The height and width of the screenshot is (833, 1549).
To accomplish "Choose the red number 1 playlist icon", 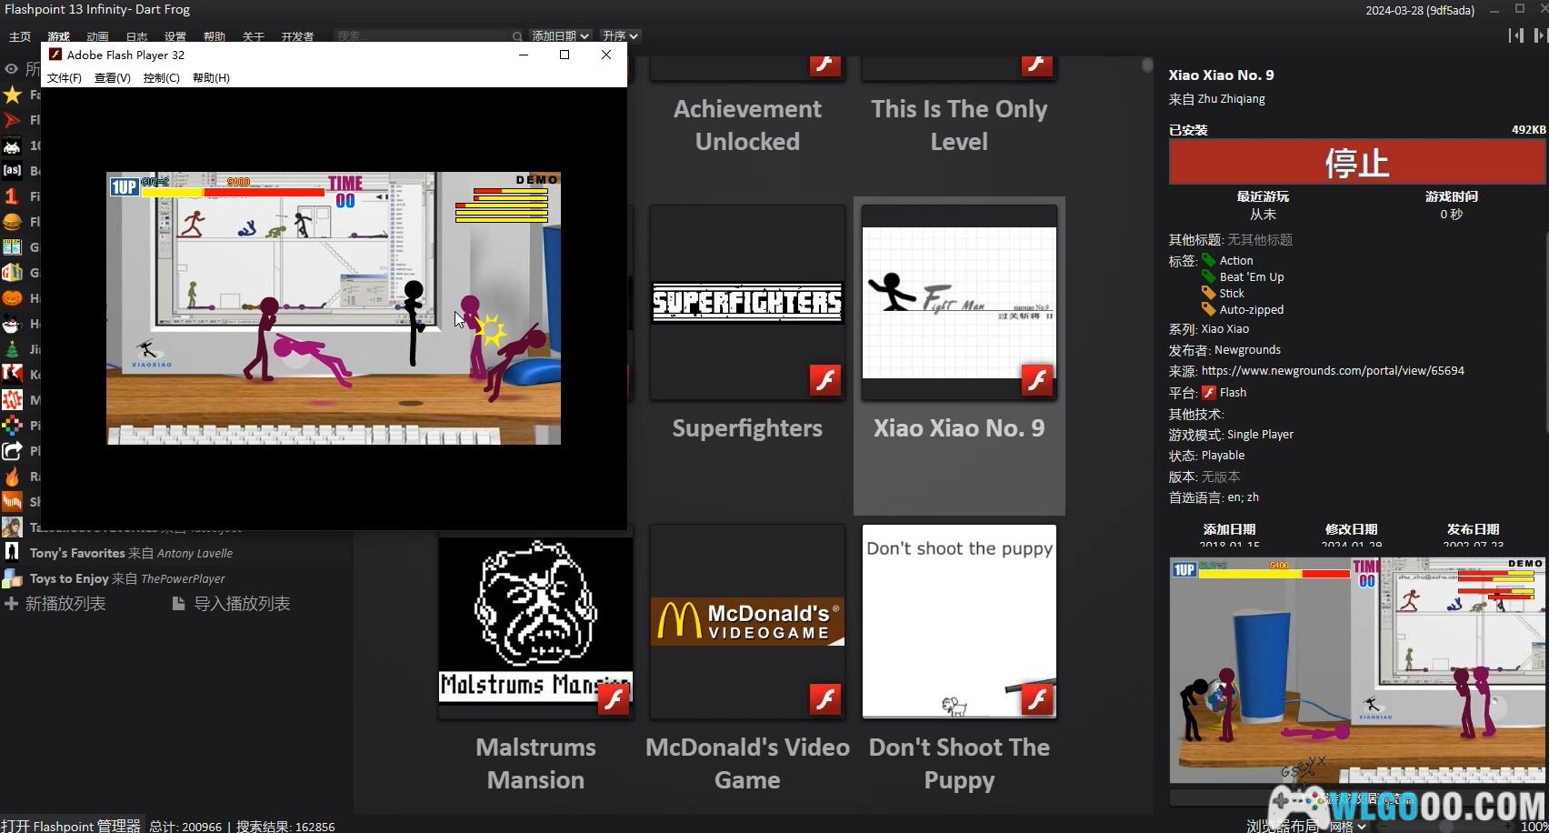I will pos(12,196).
